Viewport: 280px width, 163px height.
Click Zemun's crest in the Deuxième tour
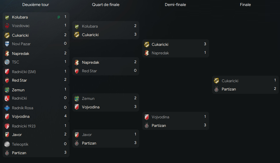click(7, 90)
